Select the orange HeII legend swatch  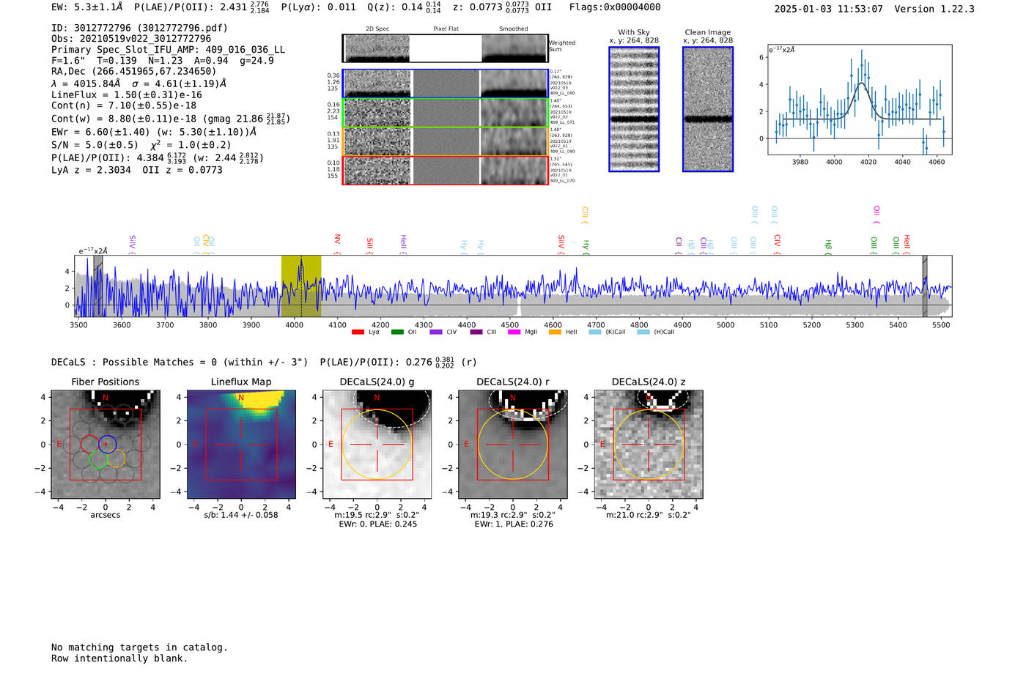(x=555, y=332)
